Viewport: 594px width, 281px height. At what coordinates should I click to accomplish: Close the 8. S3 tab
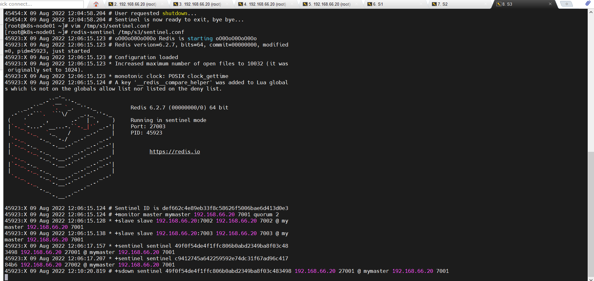tap(550, 4)
